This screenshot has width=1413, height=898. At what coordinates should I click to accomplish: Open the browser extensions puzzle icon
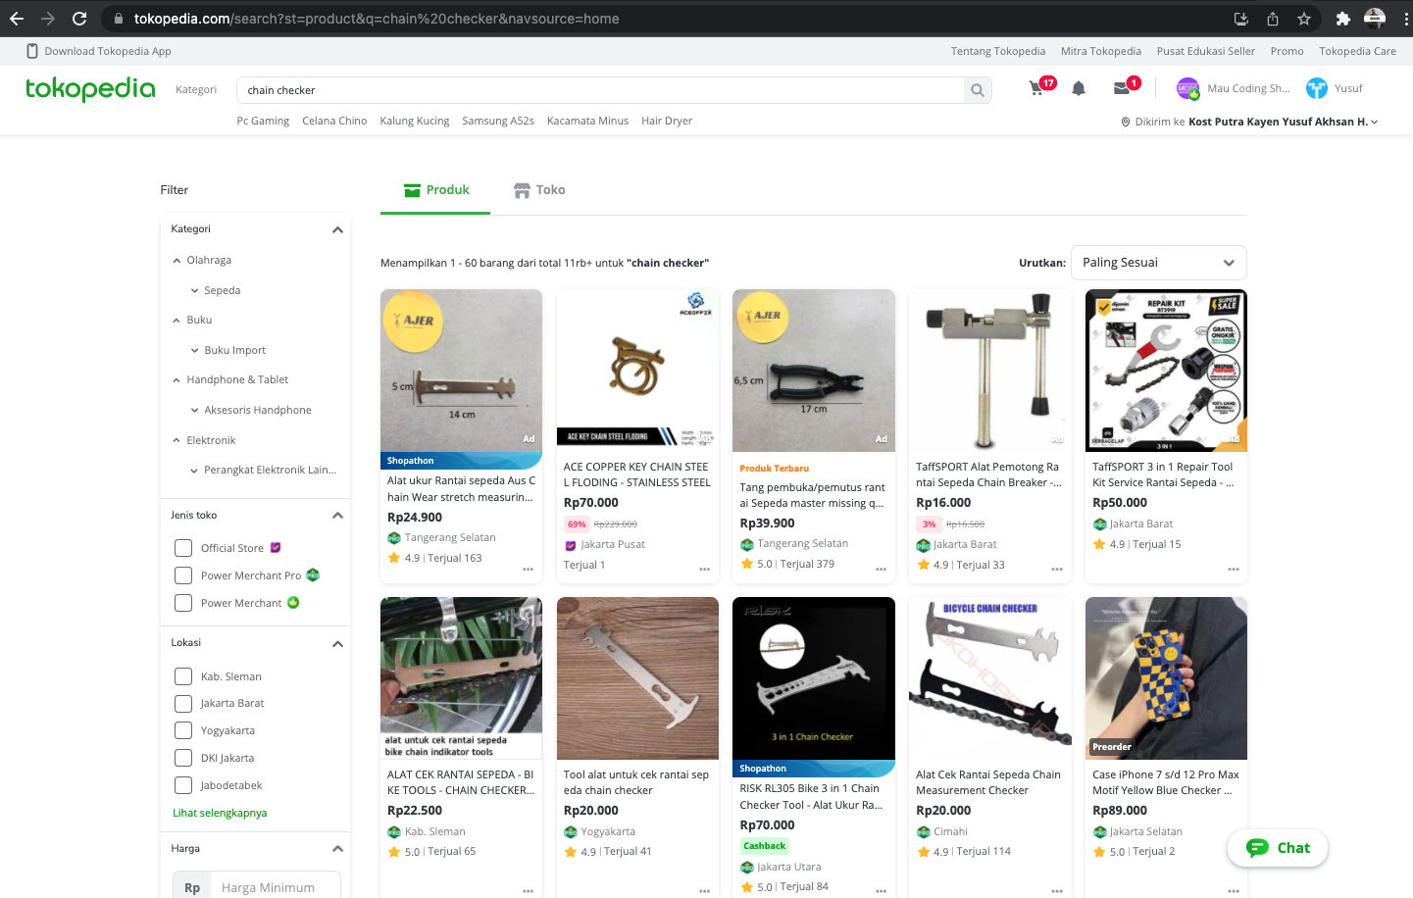[x=1342, y=19]
